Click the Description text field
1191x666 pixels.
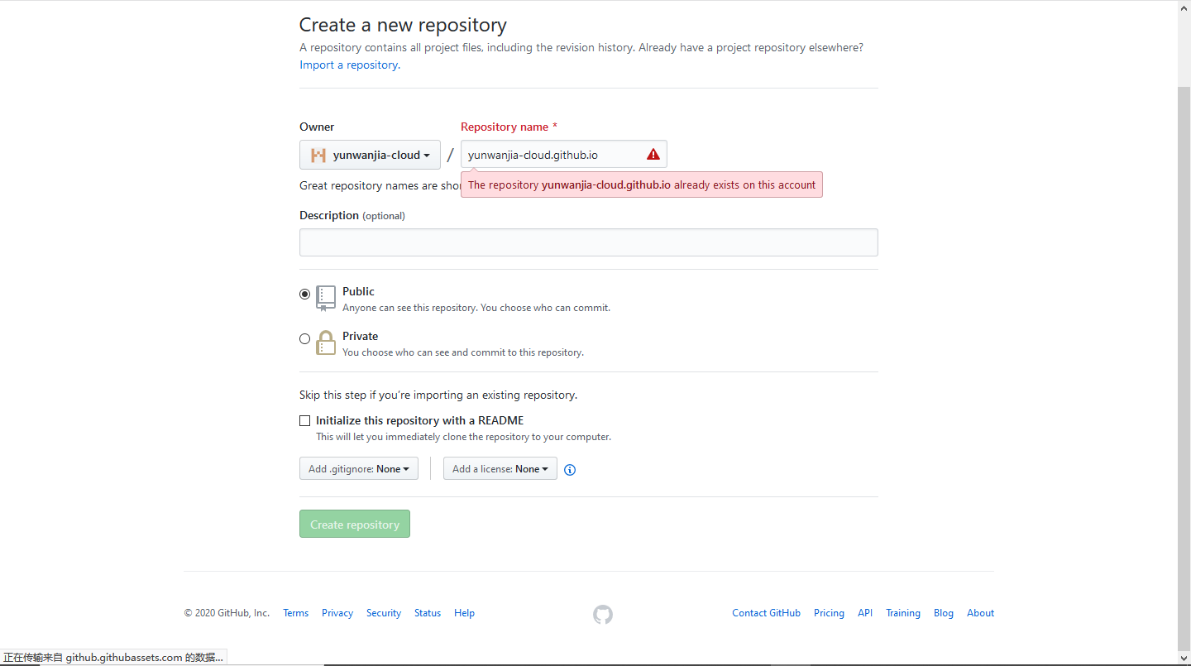588,242
